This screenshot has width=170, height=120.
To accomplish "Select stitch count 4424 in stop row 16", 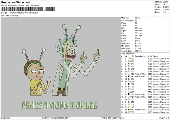I will (132, 97).
